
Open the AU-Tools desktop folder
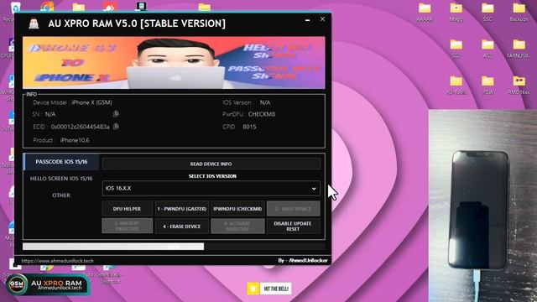pyautogui.click(x=456, y=85)
